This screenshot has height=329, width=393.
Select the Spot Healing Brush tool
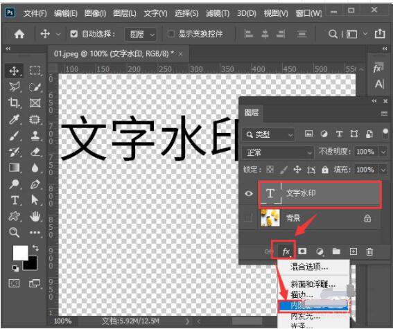click(x=35, y=119)
